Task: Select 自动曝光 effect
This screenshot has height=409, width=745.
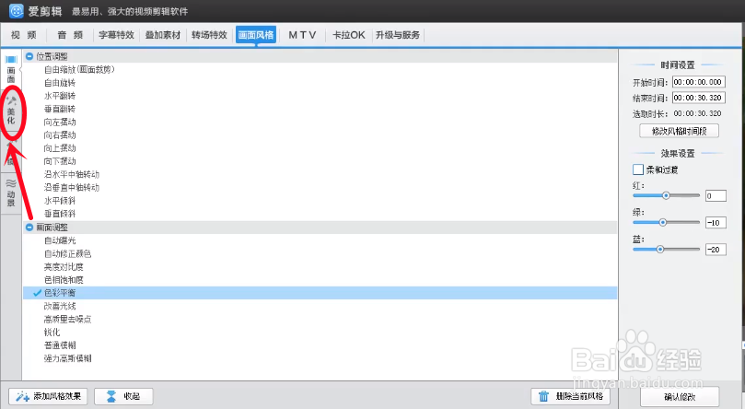Action: pyautogui.click(x=60, y=240)
